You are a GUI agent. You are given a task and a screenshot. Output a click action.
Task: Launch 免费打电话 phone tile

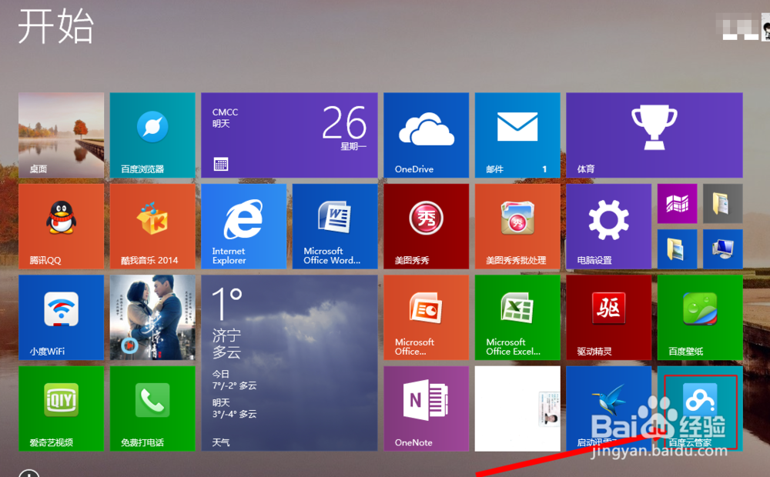tap(152, 409)
